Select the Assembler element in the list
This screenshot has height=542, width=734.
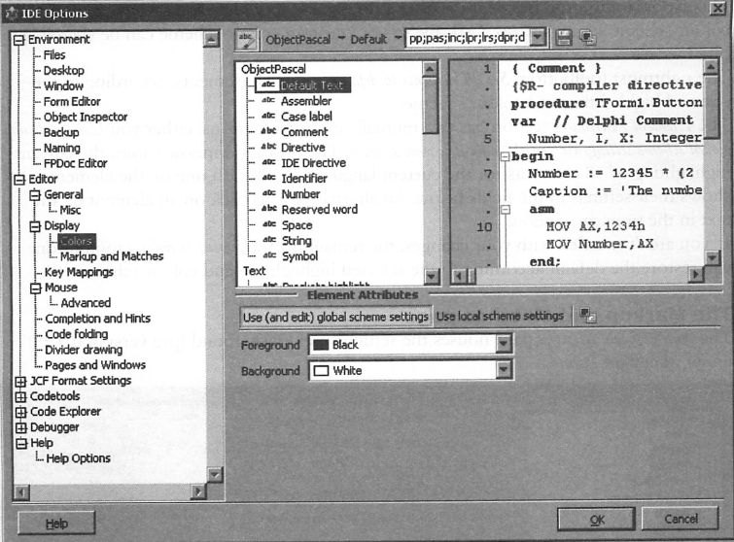(305, 101)
